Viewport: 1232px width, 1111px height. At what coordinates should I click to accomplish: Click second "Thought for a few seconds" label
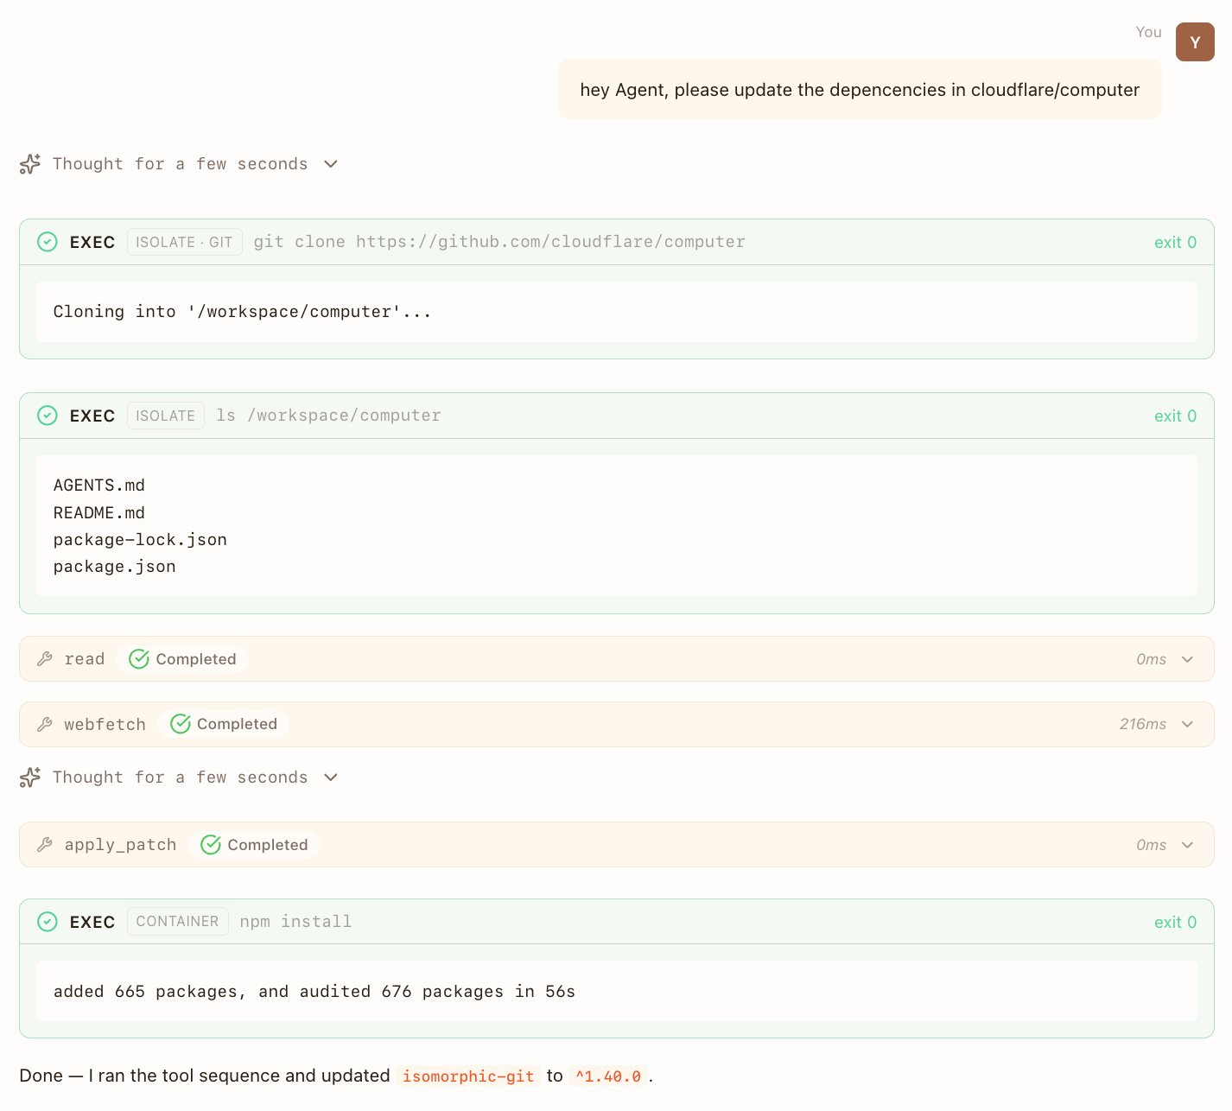180,778
